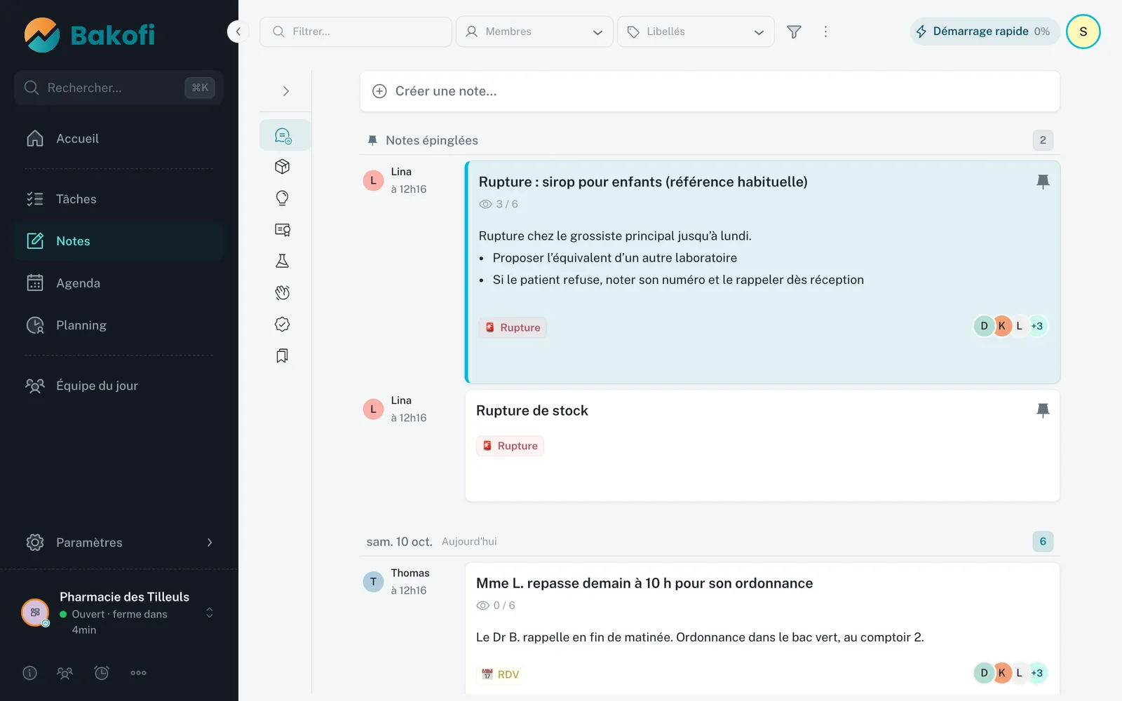Click the +3 members badge on sirop note
The image size is (1122, 701).
[x=1036, y=326]
